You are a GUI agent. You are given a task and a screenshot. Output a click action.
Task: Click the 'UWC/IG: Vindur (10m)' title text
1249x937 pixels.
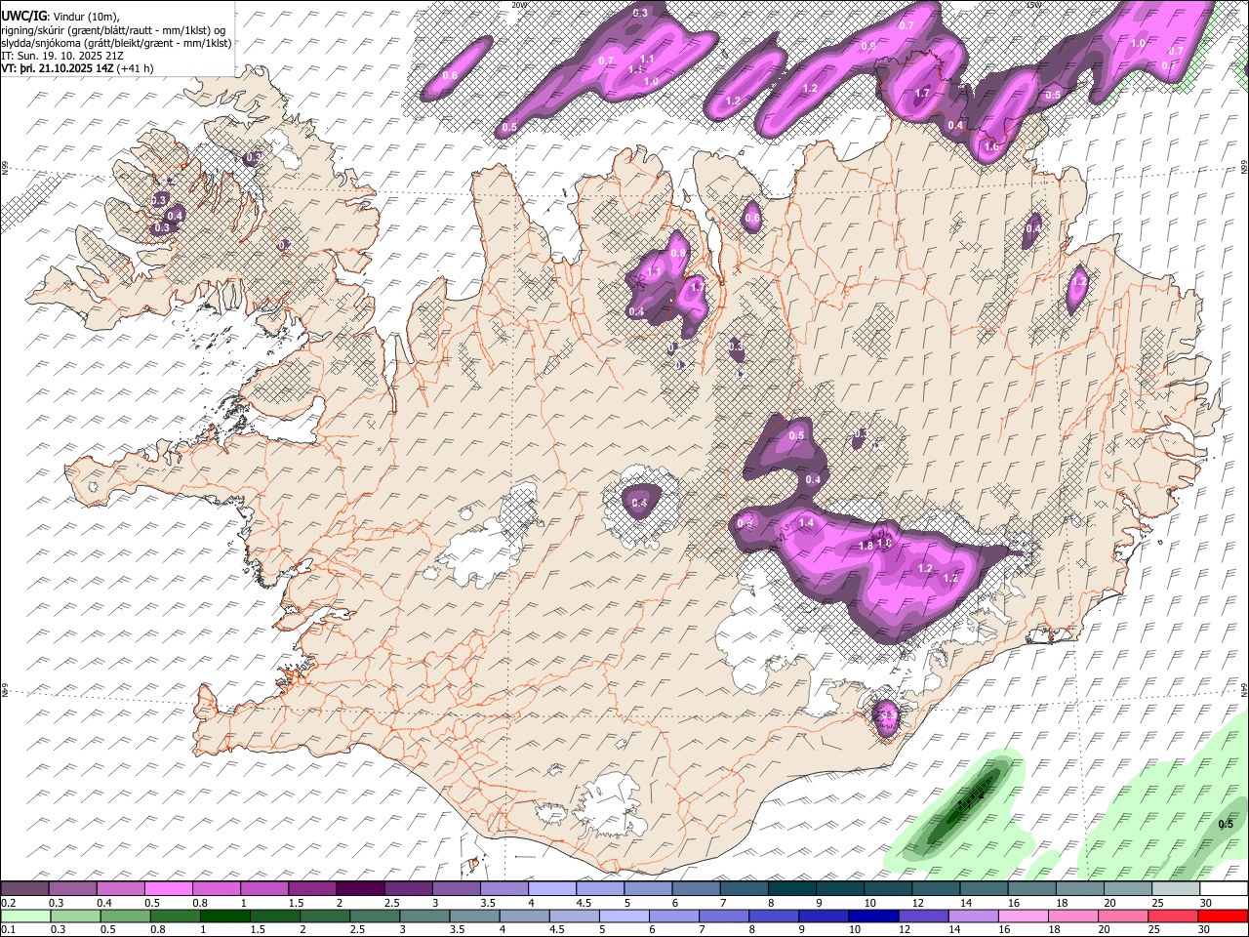pyautogui.click(x=60, y=16)
